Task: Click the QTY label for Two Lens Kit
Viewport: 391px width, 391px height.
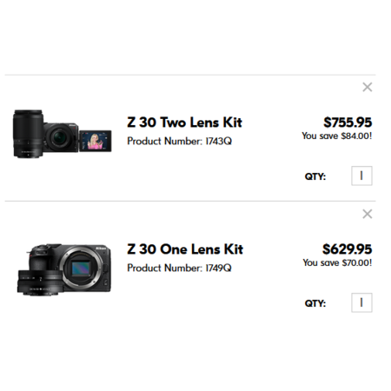Action: click(x=315, y=176)
